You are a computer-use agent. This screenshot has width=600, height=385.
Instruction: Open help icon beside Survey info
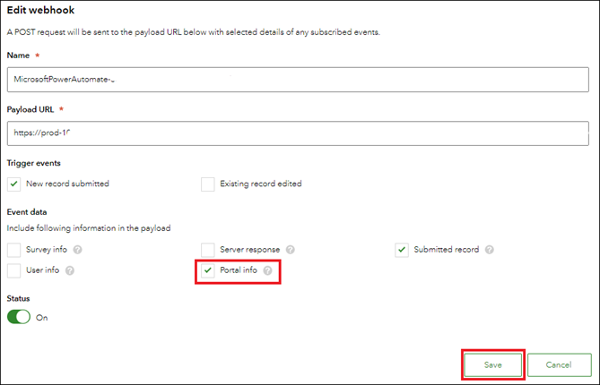coord(78,250)
